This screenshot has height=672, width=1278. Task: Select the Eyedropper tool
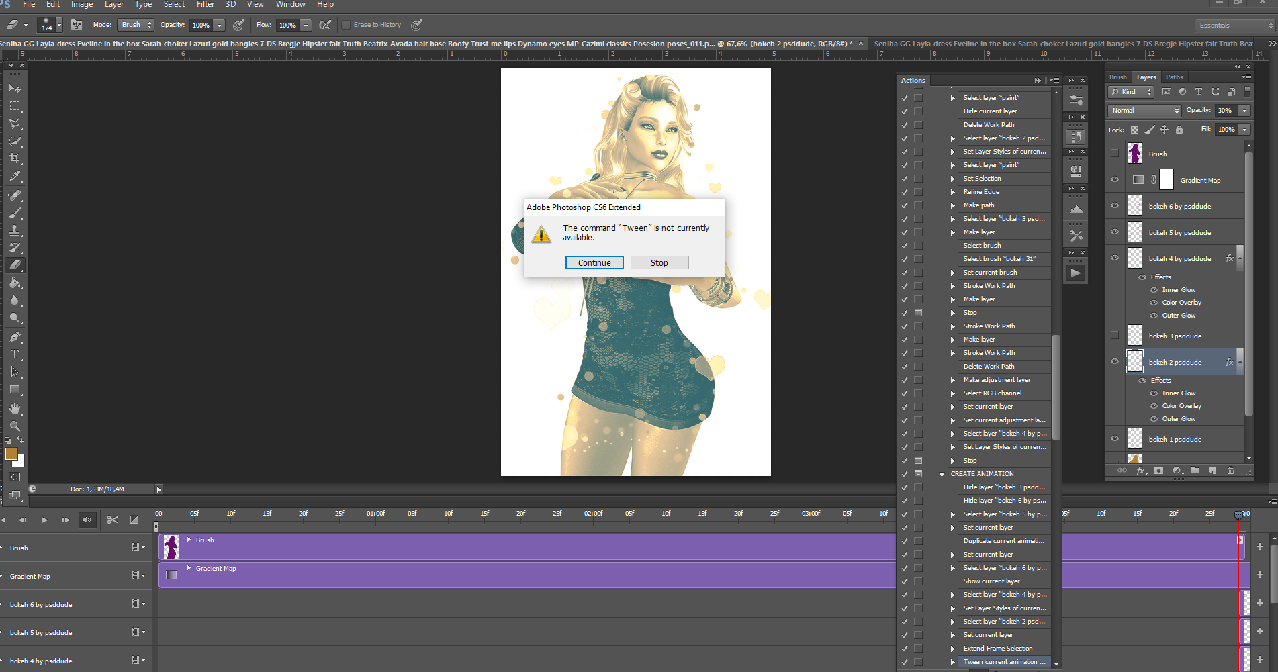pos(15,176)
